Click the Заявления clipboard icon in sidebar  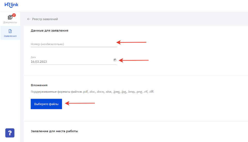(x=10, y=31)
